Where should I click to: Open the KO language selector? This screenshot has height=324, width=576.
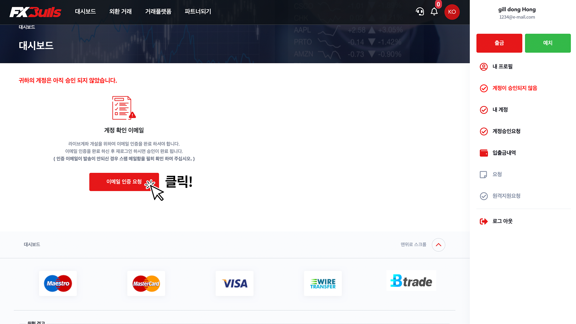(452, 12)
